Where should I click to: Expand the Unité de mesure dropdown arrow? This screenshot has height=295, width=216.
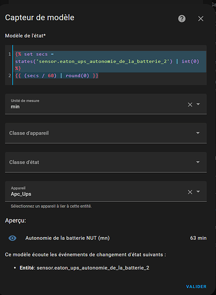(x=198, y=104)
